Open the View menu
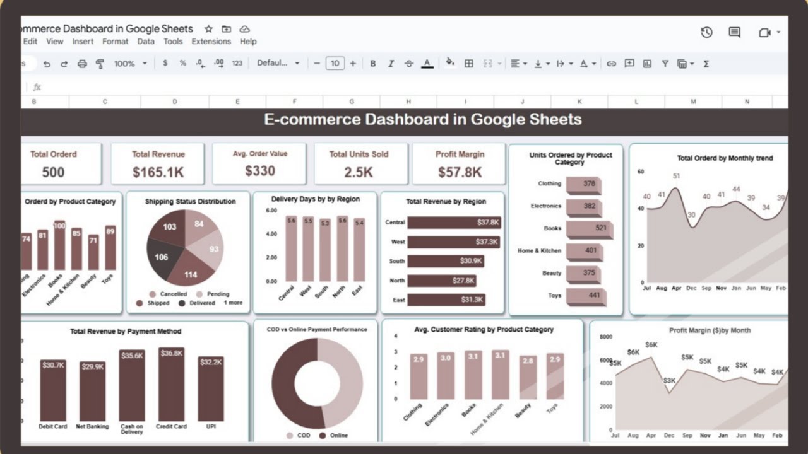 click(x=55, y=42)
